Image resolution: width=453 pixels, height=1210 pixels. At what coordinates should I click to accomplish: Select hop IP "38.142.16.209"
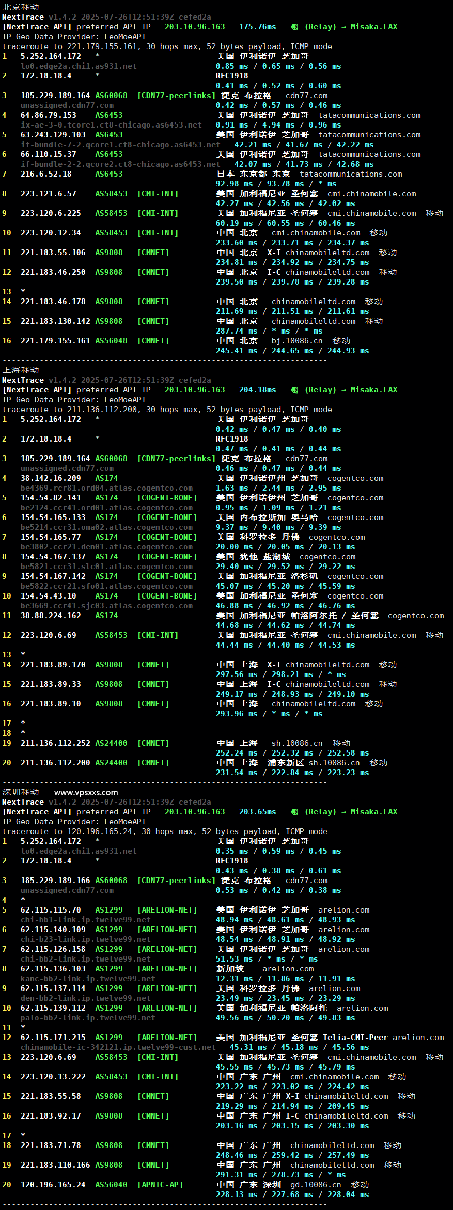click(x=51, y=478)
